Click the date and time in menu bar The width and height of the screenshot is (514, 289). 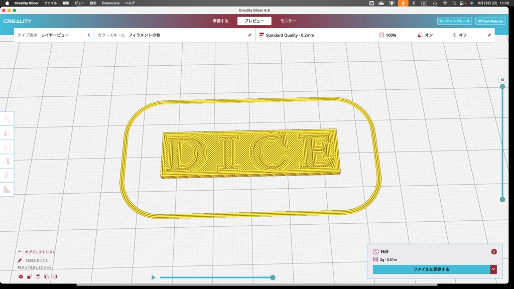[493, 3]
